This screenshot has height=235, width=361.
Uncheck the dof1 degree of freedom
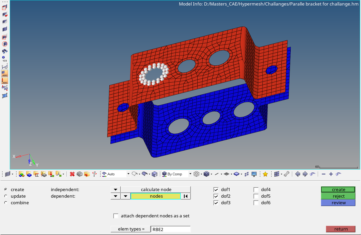click(216, 189)
